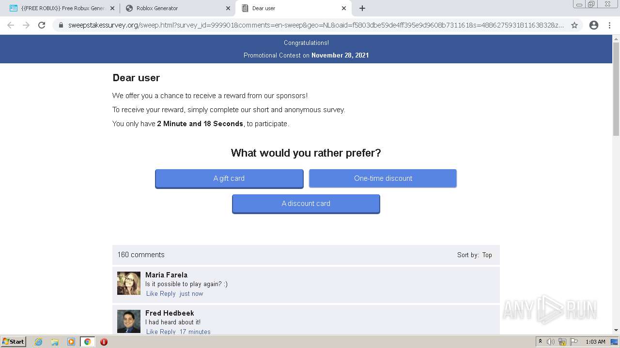Viewport: 620px width, 348px height.
Task: Click the red Opera-style taskbar icon
Action: click(104, 342)
